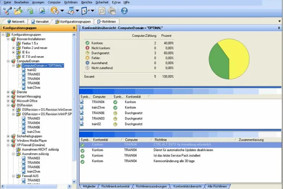Expand the Instant Messaging tree node
The height and width of the screenshot is (189, 283).
point(8,96)
